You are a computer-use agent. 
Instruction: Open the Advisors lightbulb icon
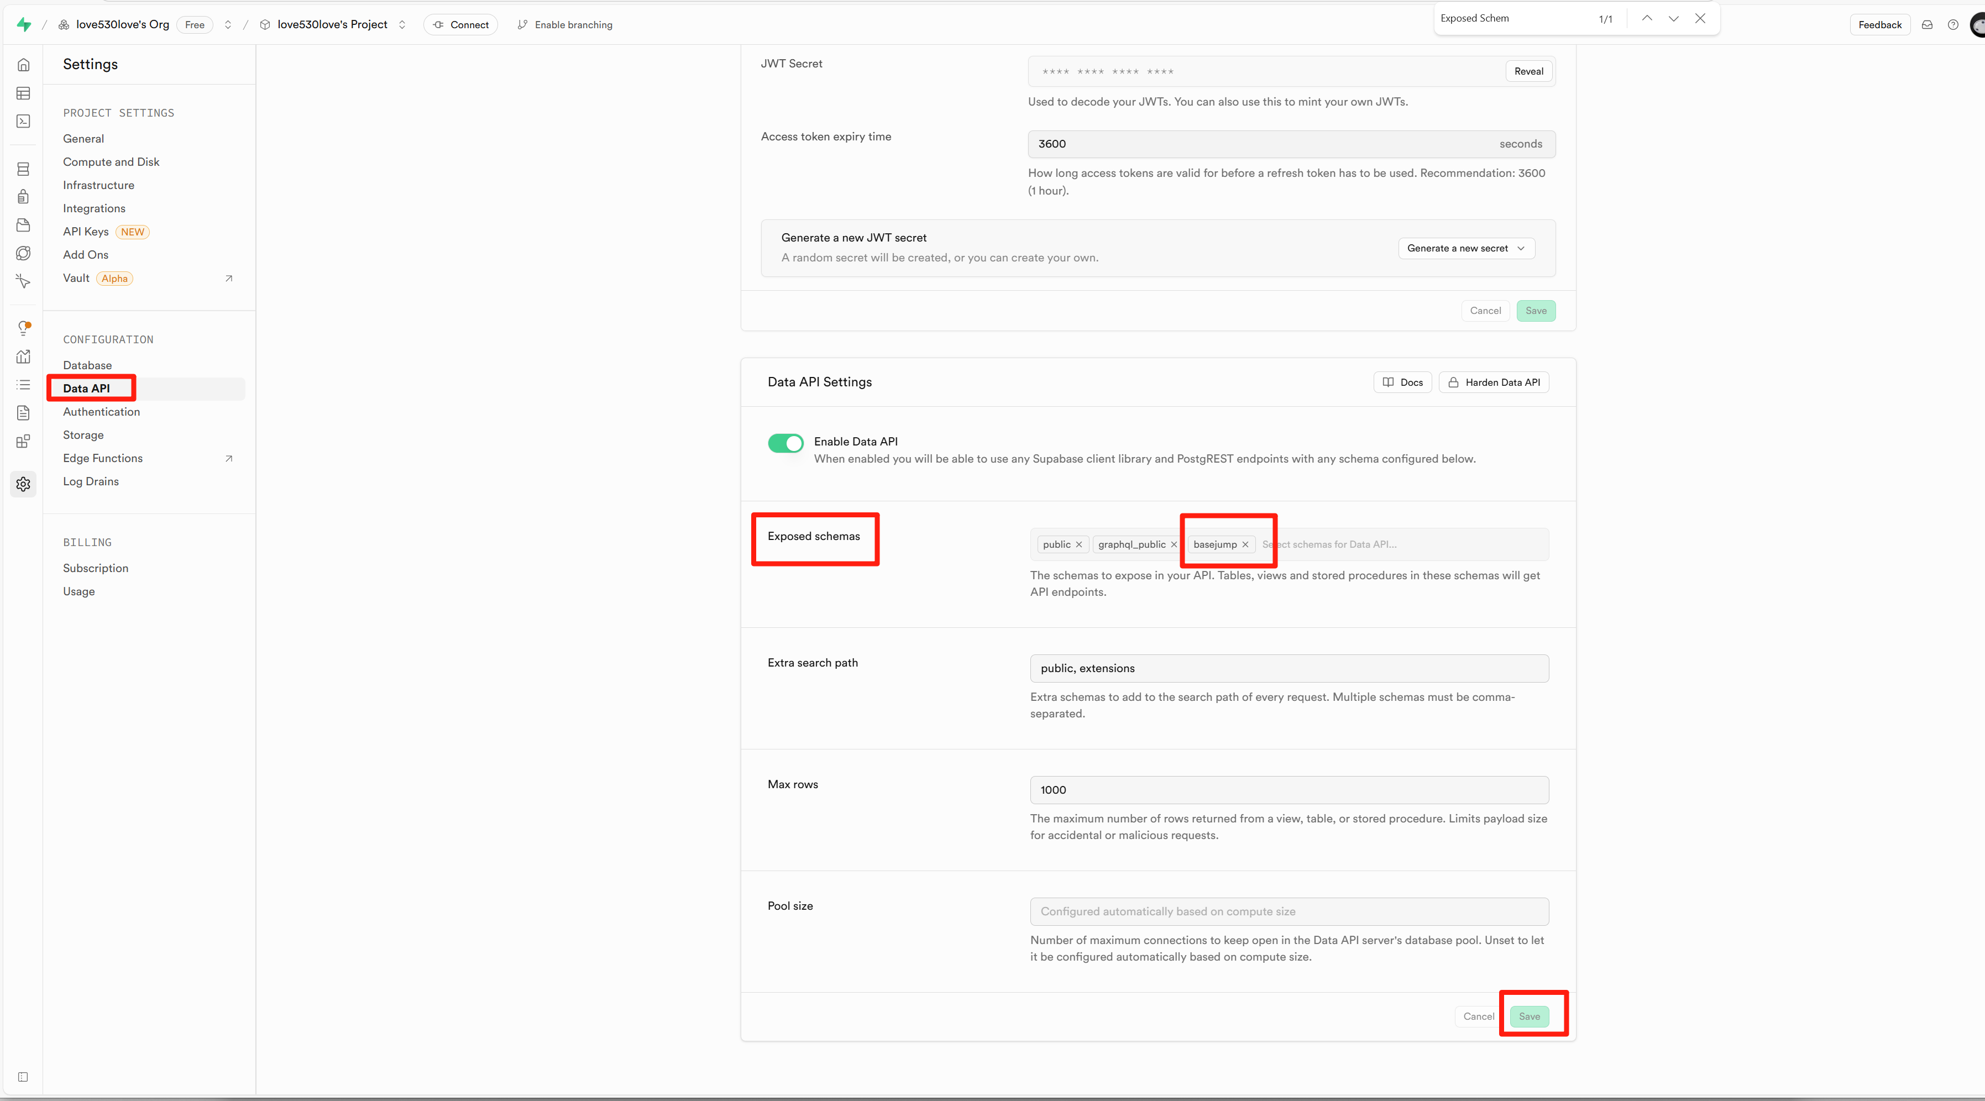coord(23,327)
